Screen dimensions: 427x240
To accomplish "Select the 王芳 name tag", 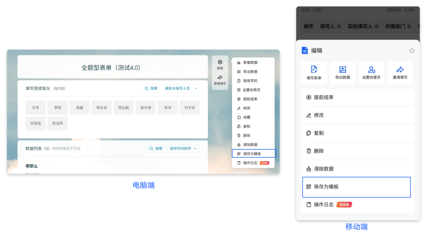I will (35, 107).
